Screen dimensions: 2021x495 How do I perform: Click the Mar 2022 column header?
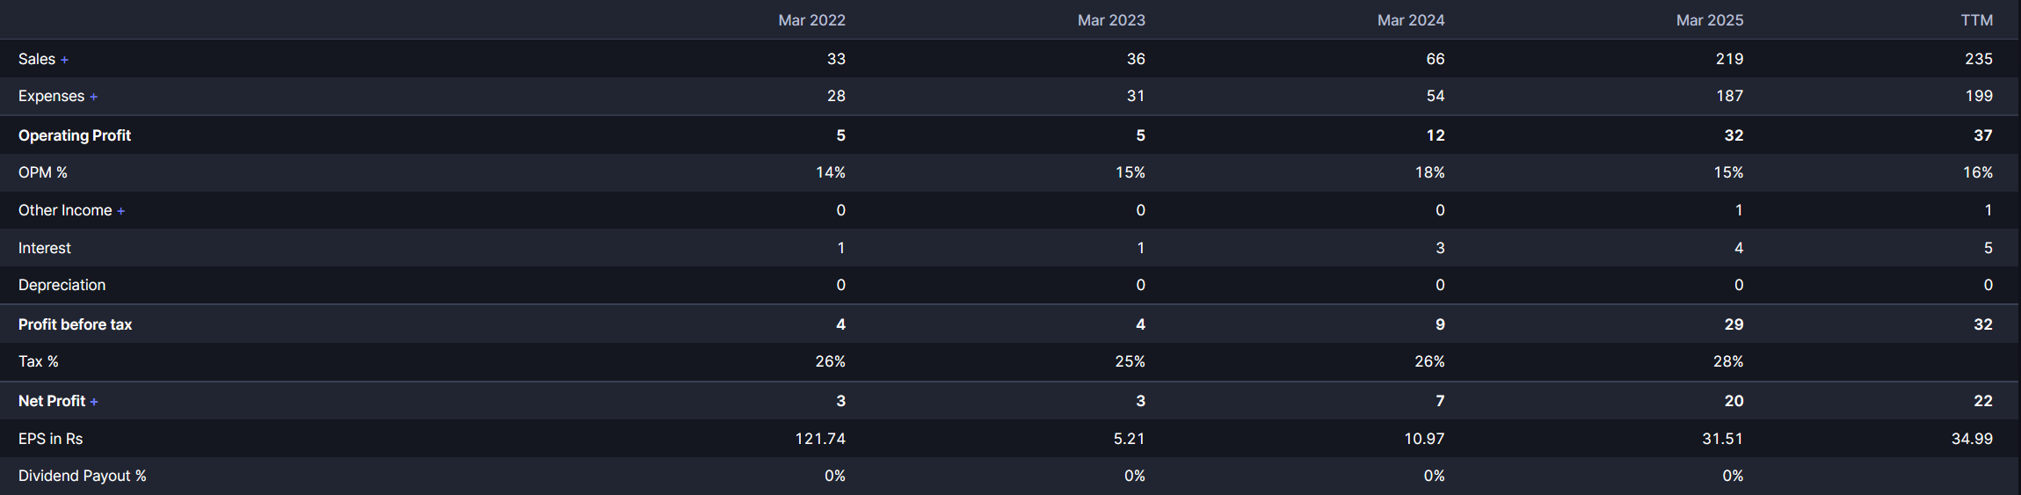[811, 20]
